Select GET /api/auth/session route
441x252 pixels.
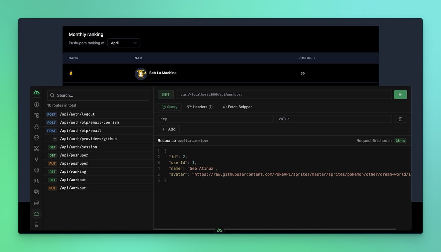pyautogui.click(x=98, y=147)
